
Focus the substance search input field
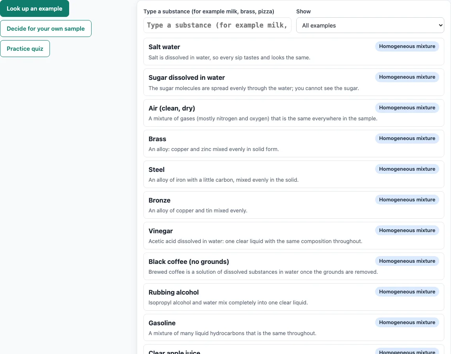coord(218,25)
